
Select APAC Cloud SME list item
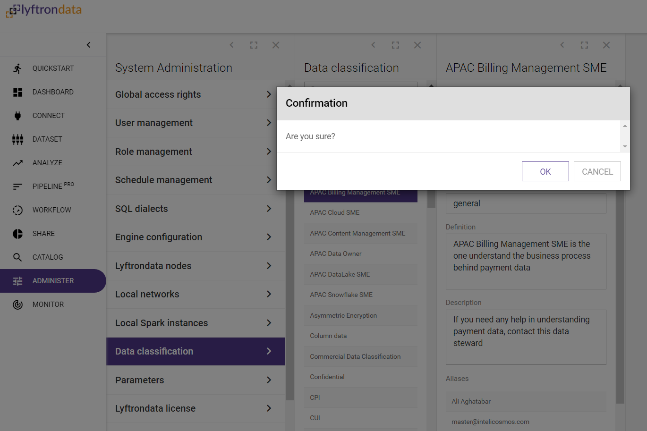pyautogui.click(x=361, y=212)
